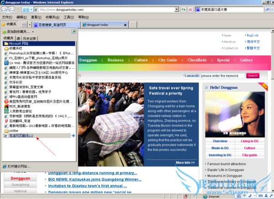Click the status bar security shield icon
274x199 pixels.
[x=186, y=197]
